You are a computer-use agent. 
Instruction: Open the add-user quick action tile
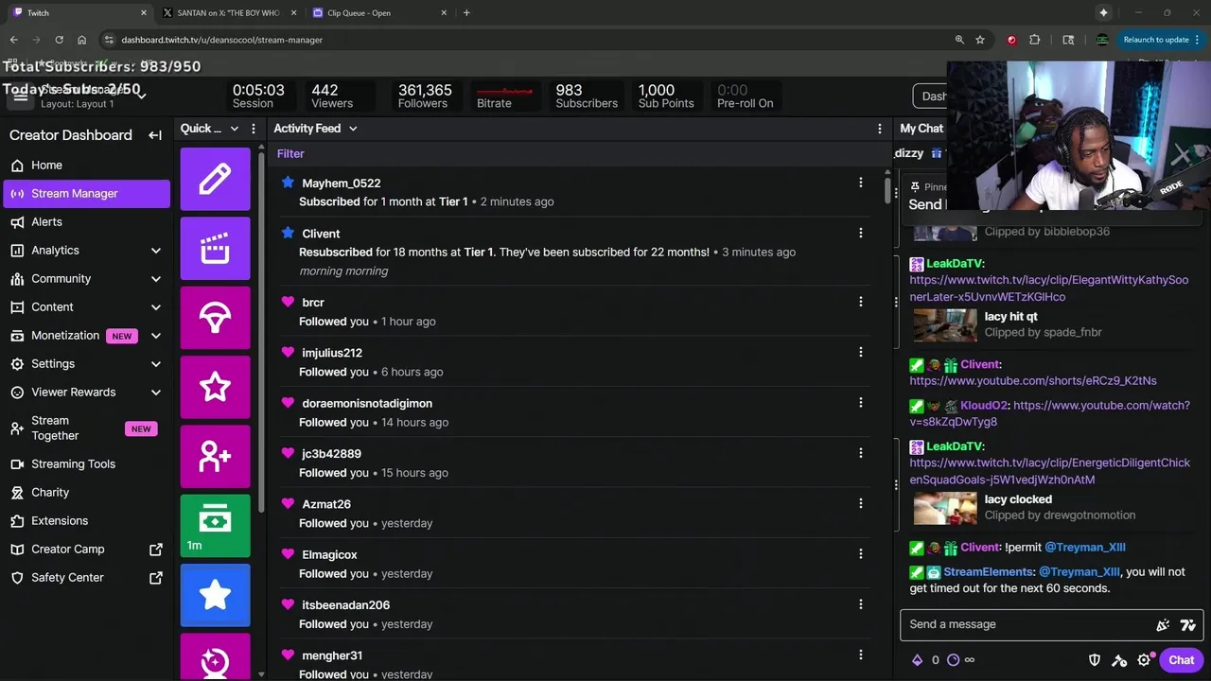point(215,456)
